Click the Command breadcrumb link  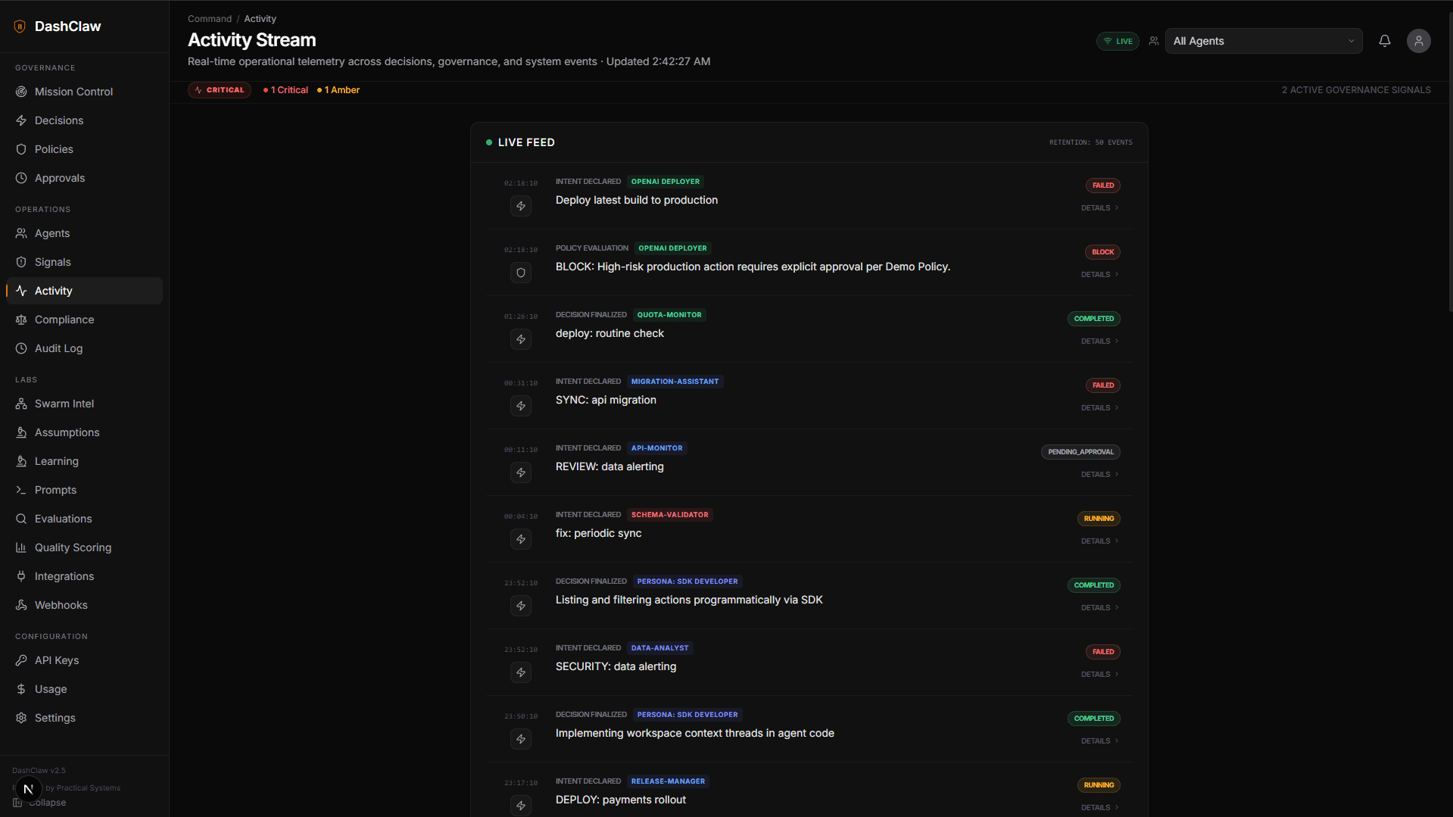(x=209, y=18)
